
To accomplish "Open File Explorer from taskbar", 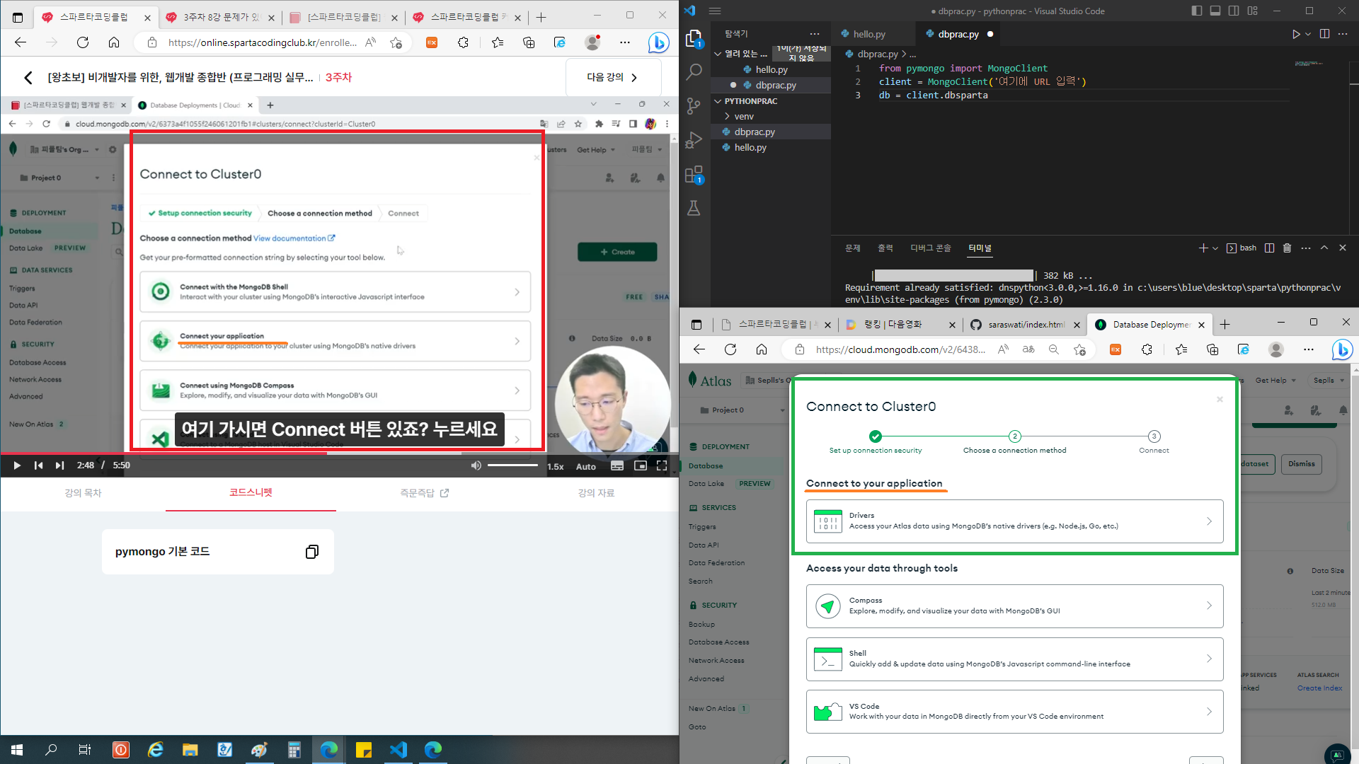I will (190, 750).
